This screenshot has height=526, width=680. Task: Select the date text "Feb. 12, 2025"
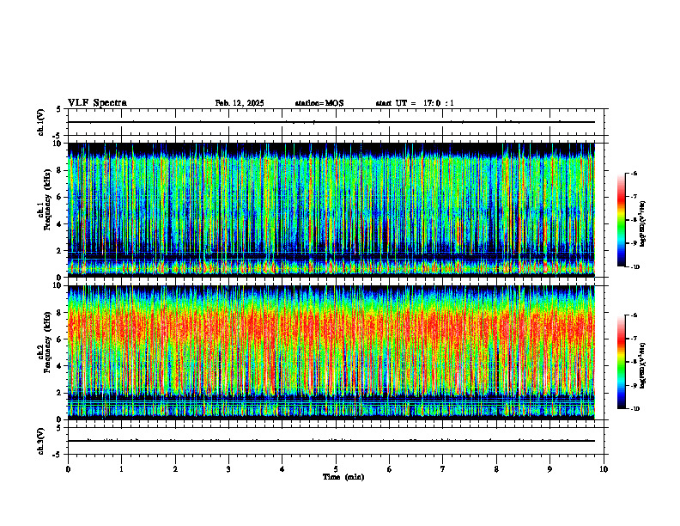point(240,103)
